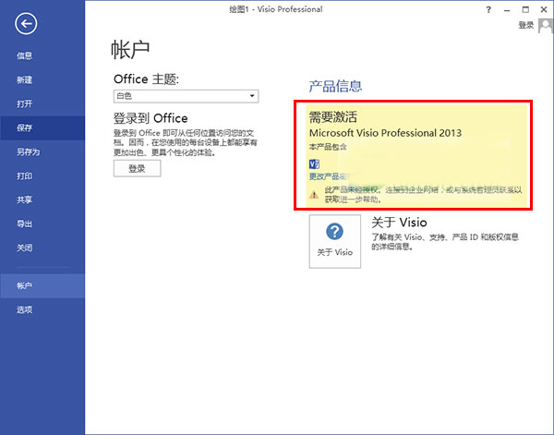
Task: Click the 帐户 page title
Action: (x=130, y=50)
